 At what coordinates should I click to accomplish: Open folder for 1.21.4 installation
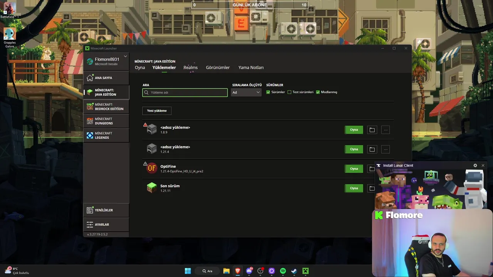coord(372,149)
